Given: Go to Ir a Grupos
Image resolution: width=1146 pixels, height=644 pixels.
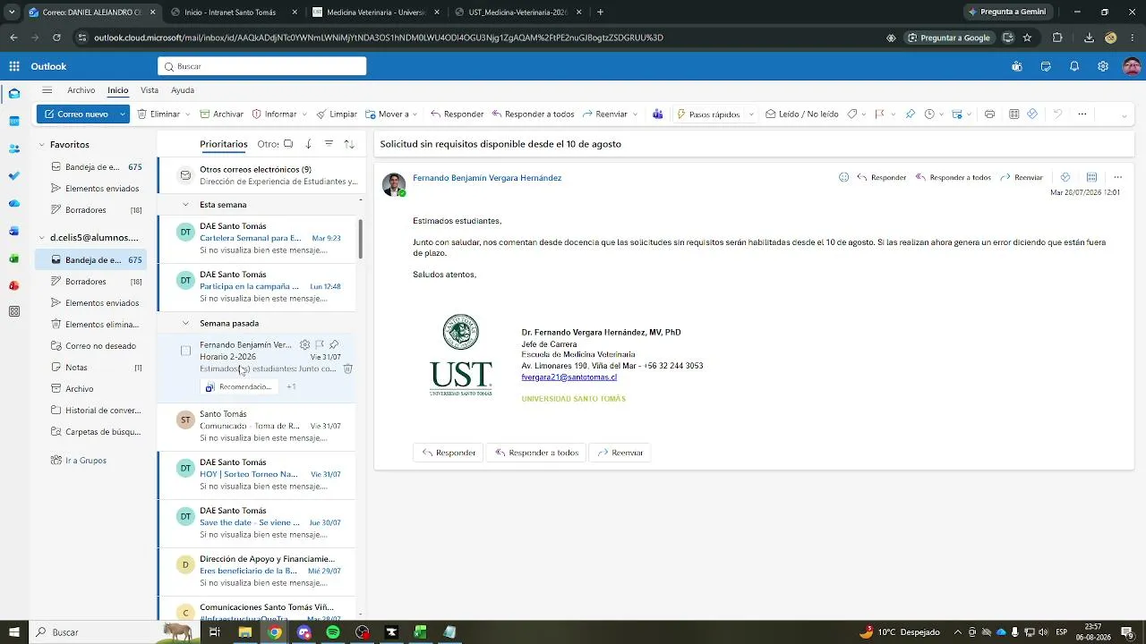Looking at the screenshot, I should [x=86, y=461].
